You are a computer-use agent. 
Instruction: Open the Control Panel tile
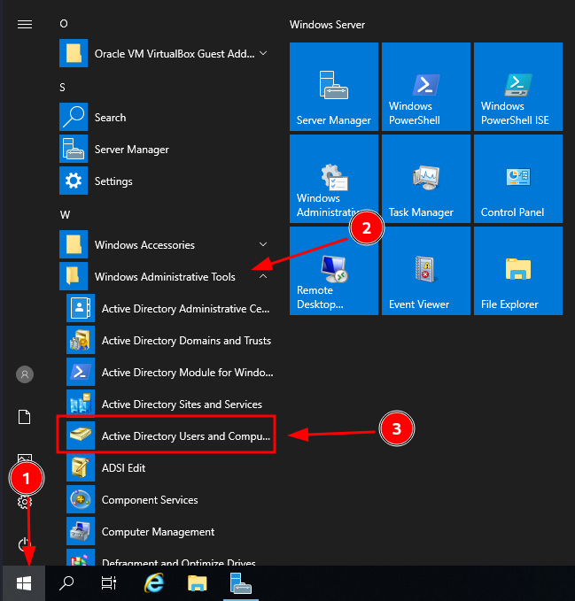click(x=518, y=179)
